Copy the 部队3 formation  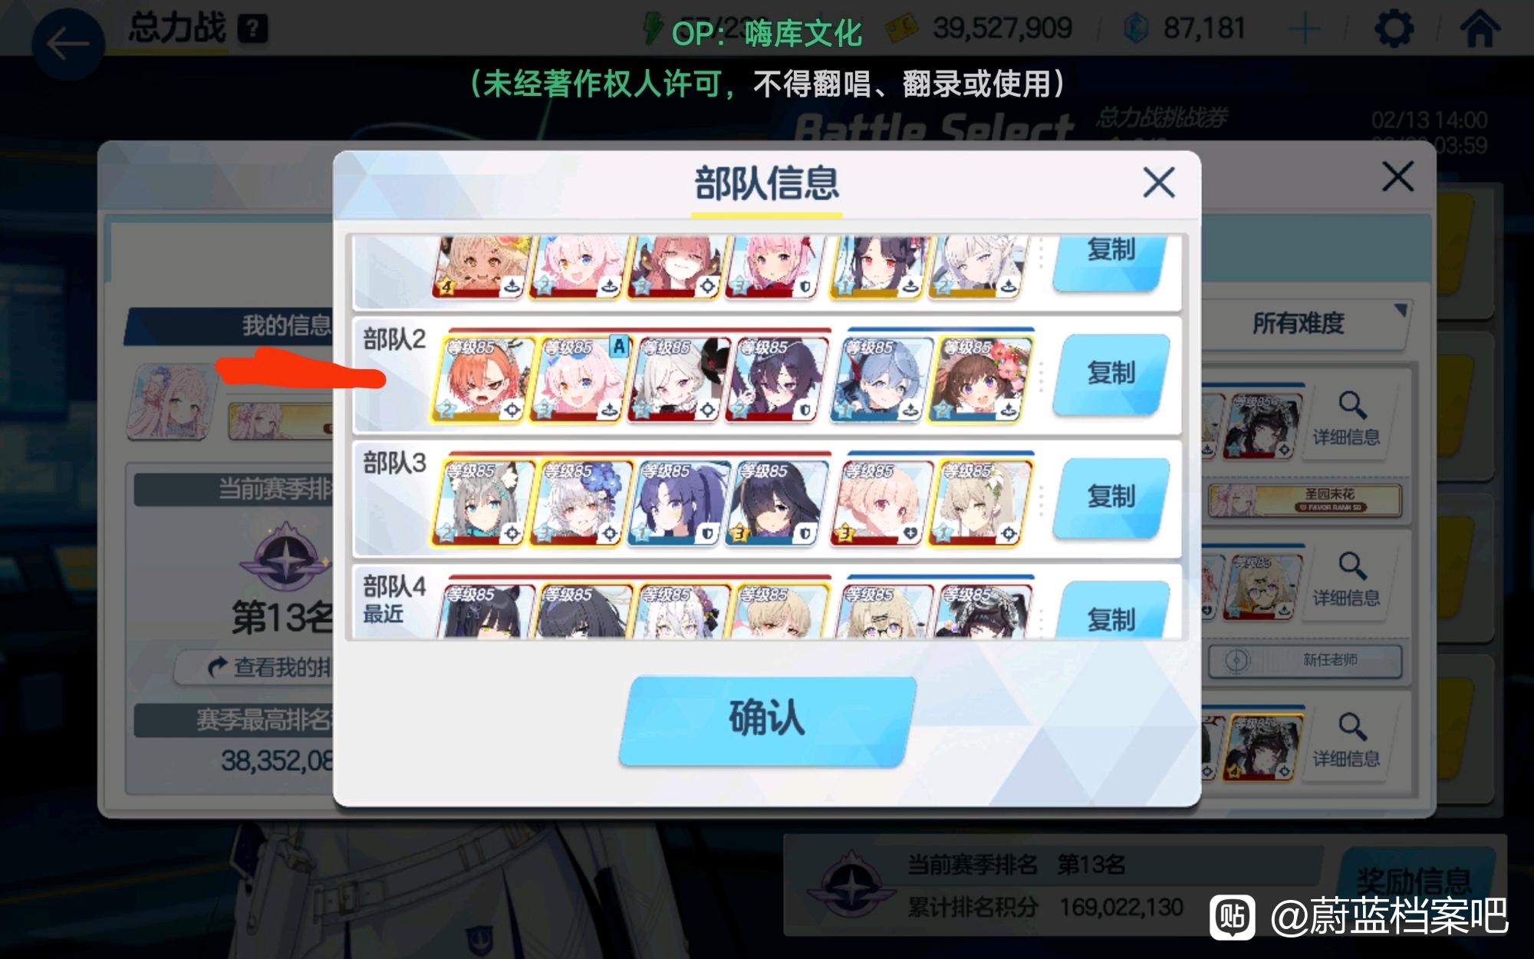[1111, 497]
